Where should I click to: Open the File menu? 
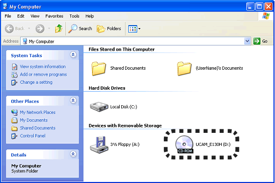point(8,16)
